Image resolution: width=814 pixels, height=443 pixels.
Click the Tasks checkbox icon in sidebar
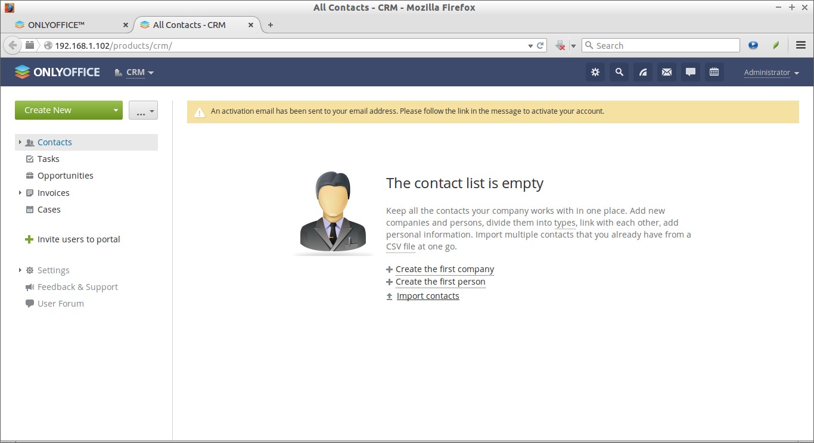coord(30,159)
